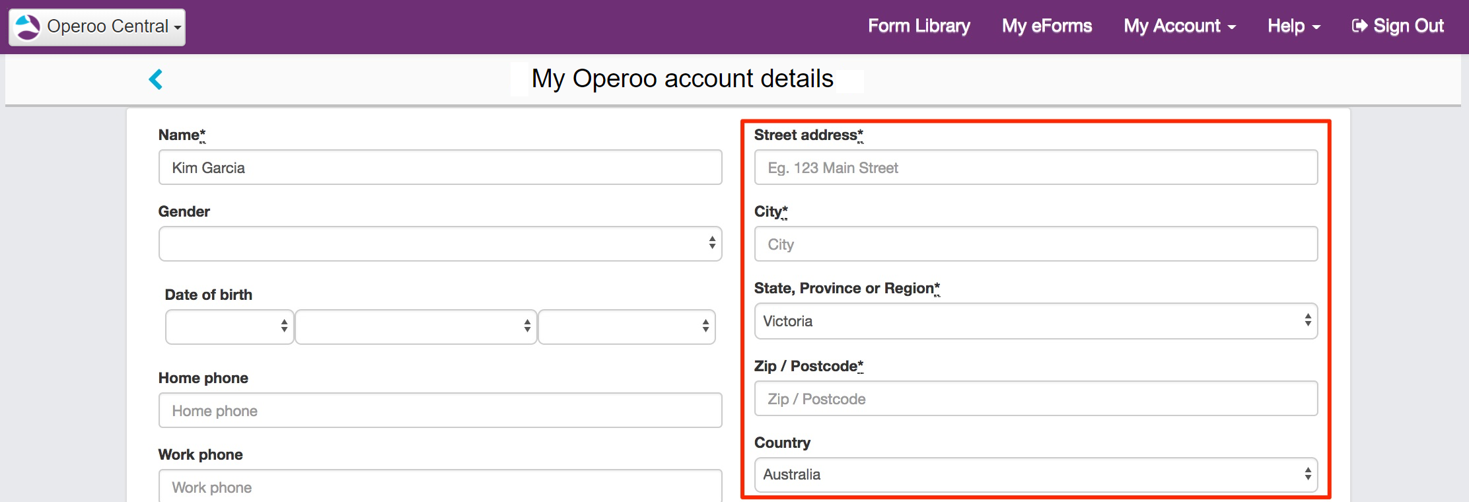Expand the Help menu

pos(1294,26)
